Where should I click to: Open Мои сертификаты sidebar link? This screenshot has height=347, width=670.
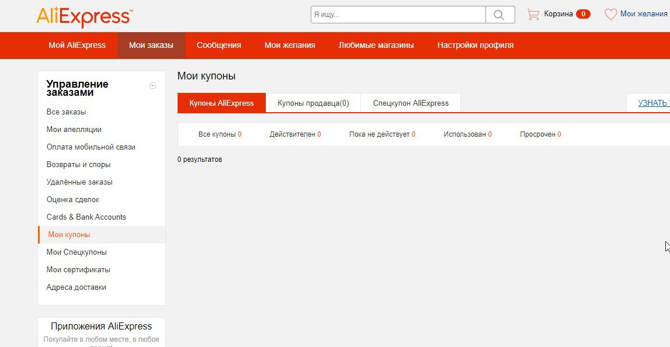(79, 270)
